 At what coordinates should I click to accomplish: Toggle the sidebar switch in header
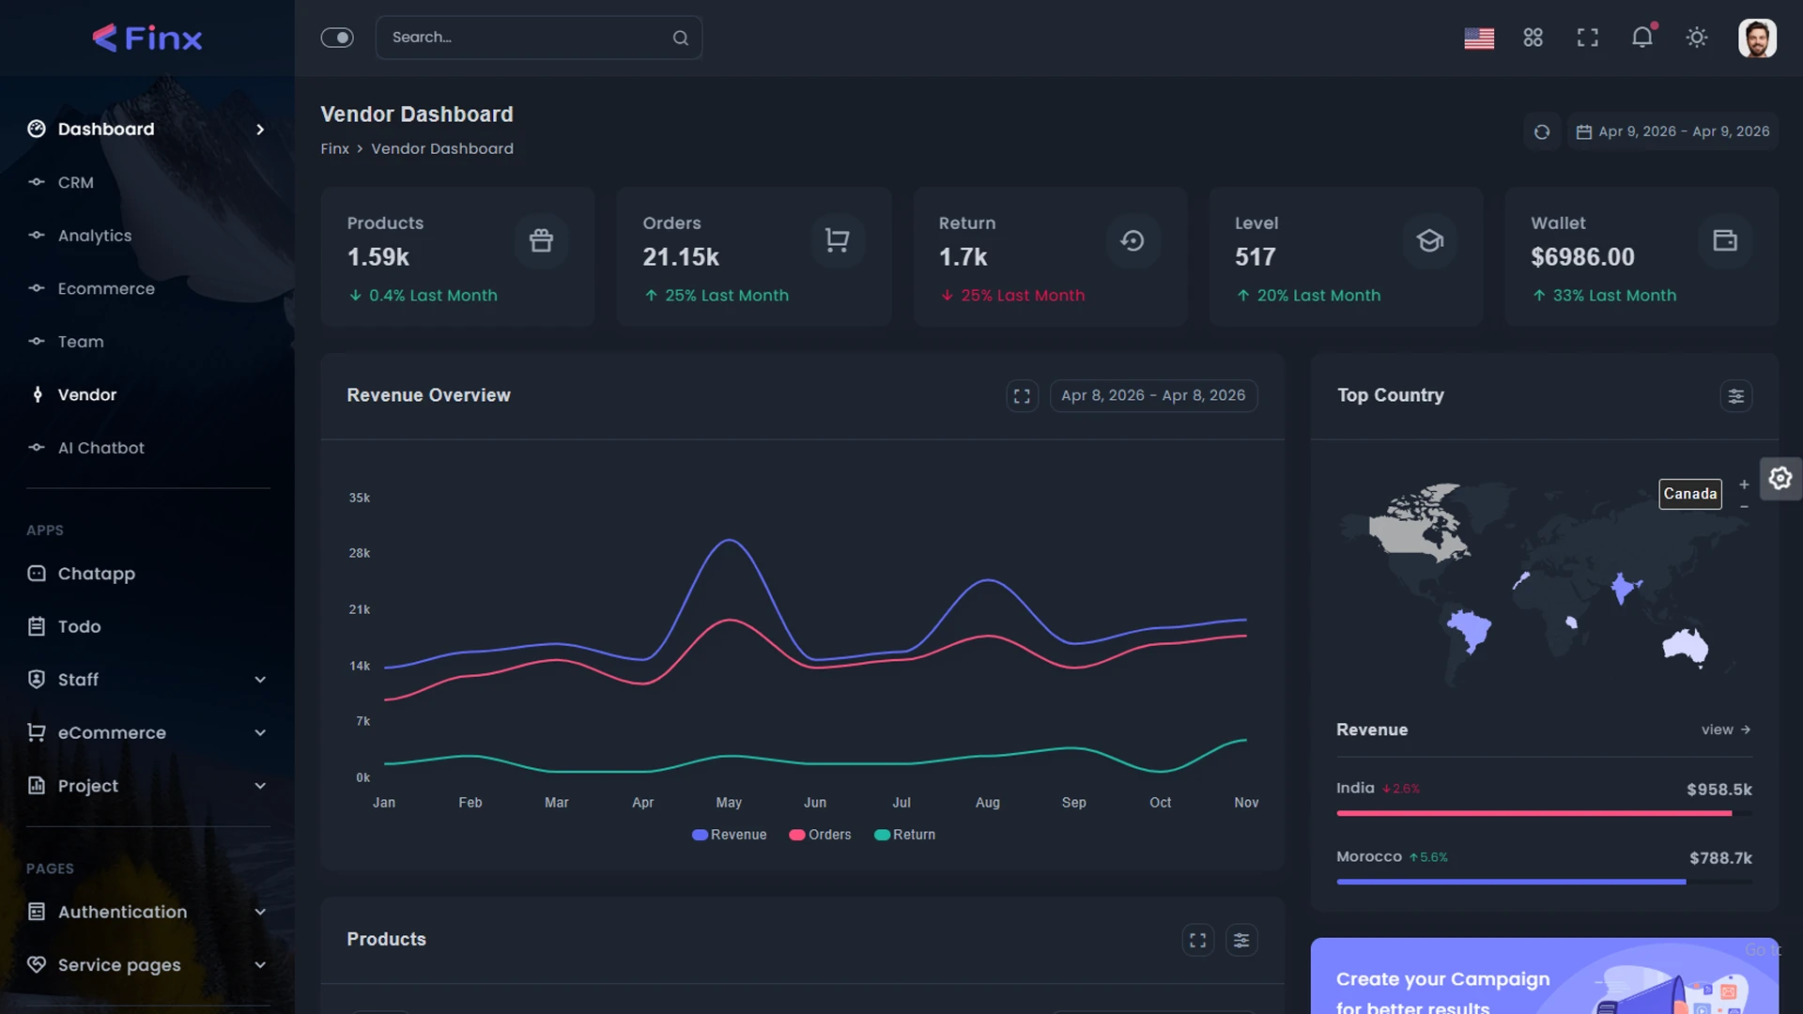(x=337, y=38)
